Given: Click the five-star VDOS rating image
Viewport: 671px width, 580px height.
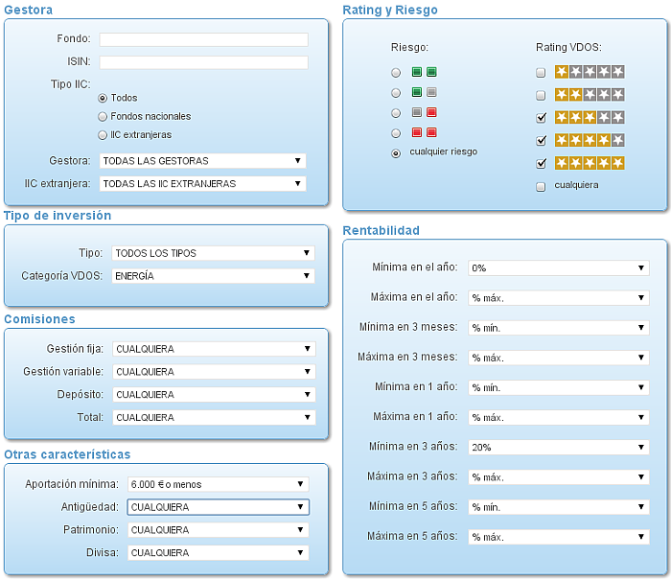Looking at the screenshot, I should pos(590,163).
